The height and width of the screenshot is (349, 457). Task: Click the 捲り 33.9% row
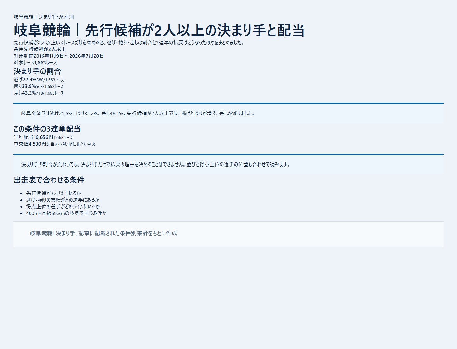(38, 86)
